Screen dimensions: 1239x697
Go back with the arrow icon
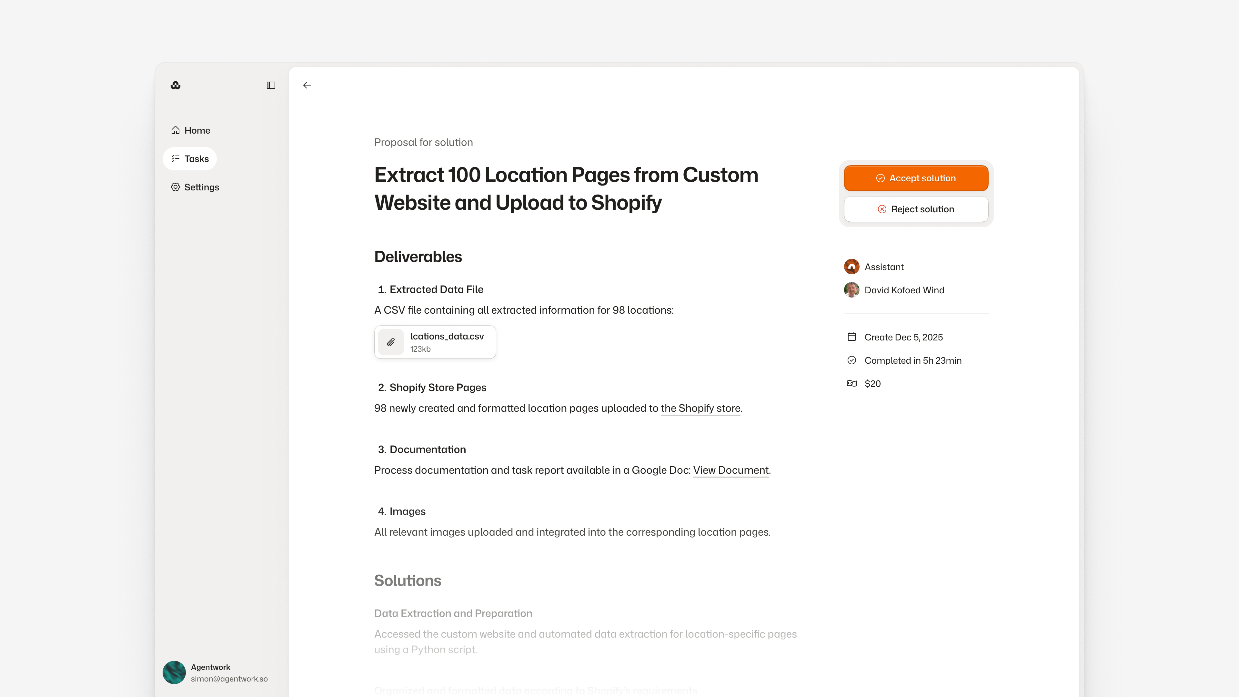pos(307,85)
